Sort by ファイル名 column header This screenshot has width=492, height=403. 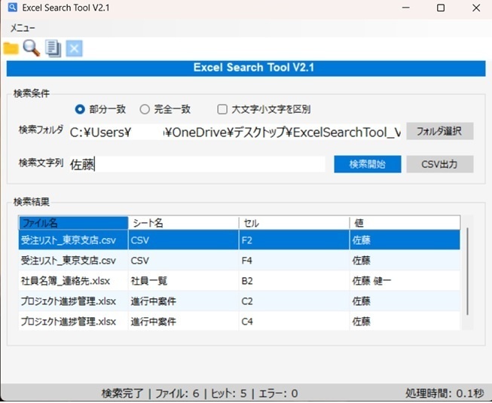[73, 223]
